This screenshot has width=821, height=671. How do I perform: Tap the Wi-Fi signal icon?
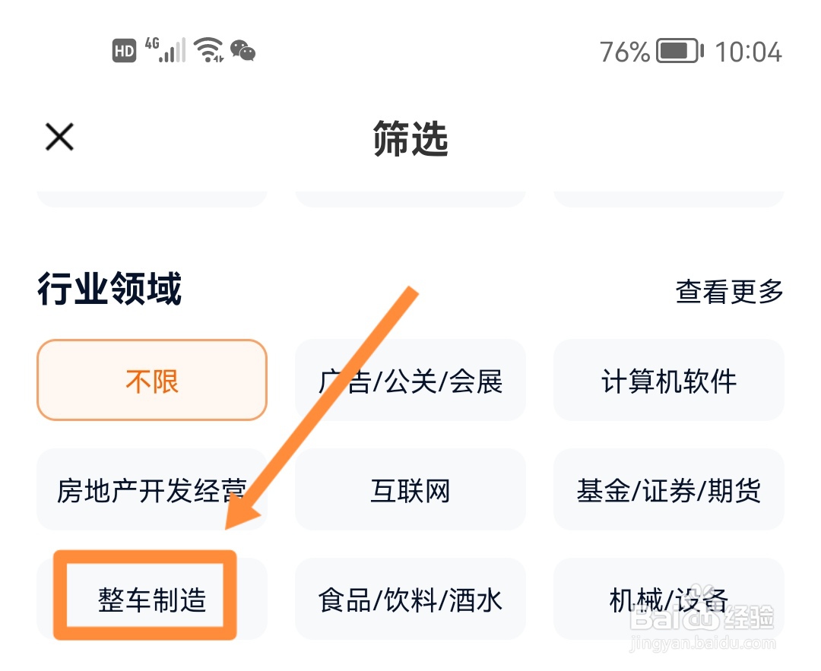pyautogui.click(x=208, y=50)
